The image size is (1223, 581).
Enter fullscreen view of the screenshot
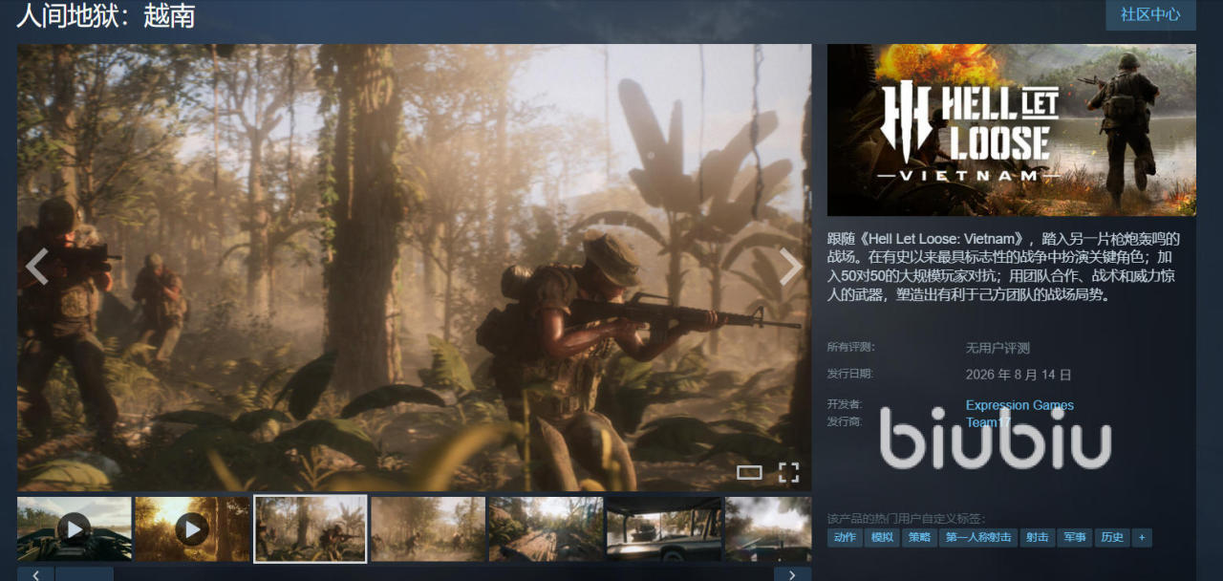[788, 472]
